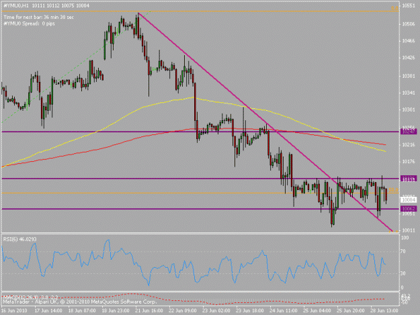The height and width of the screenshot is (315, 420).
Task: Click the RSI 30 level label
Action: click(404, 273)
